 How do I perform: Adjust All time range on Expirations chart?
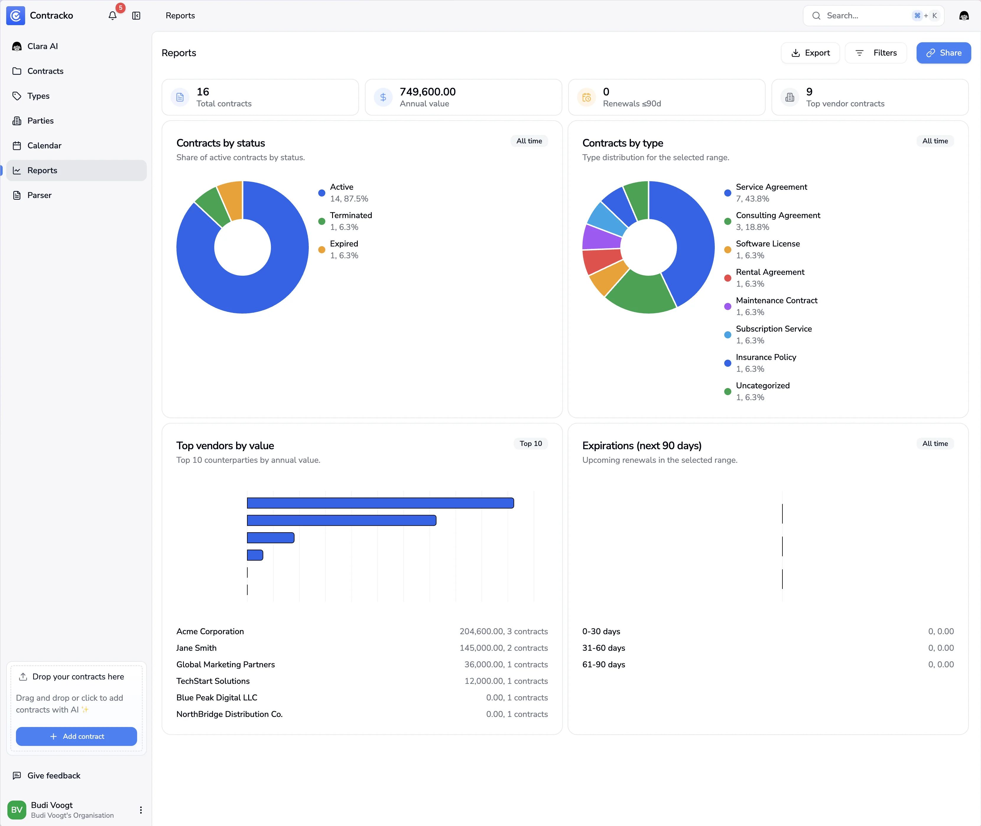(935, 443)
